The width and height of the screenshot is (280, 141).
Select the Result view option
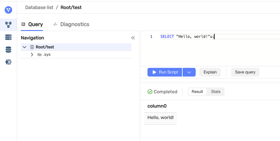tap(197, 92)
